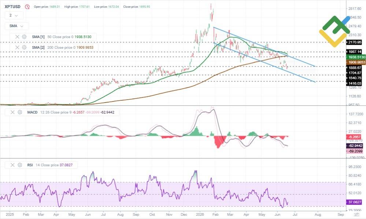Click the RSI 14 Close price label
The width and height of the screenshot is (366, 219).
tap(43, 165)
